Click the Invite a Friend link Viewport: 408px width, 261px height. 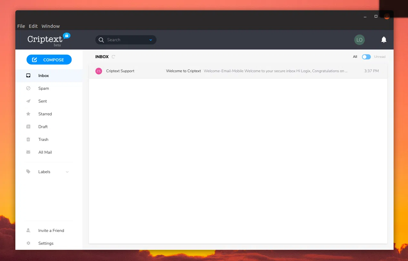(51, 231)
